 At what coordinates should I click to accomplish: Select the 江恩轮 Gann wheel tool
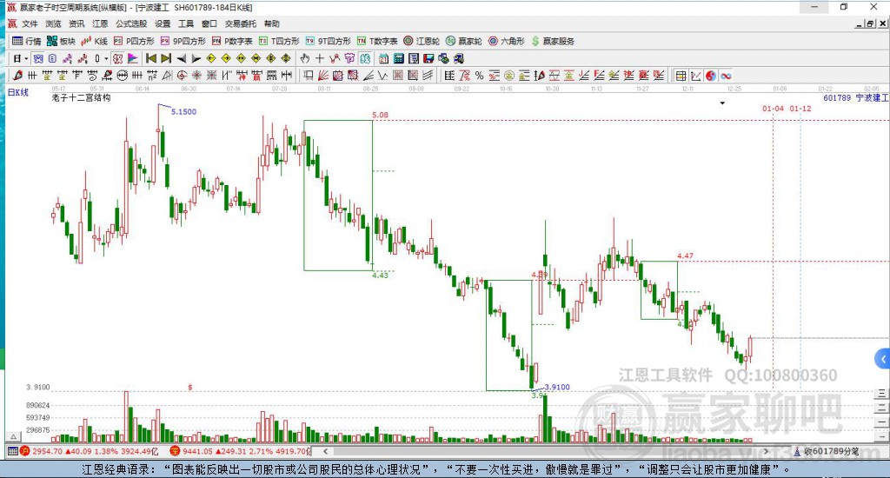(422, 41)
